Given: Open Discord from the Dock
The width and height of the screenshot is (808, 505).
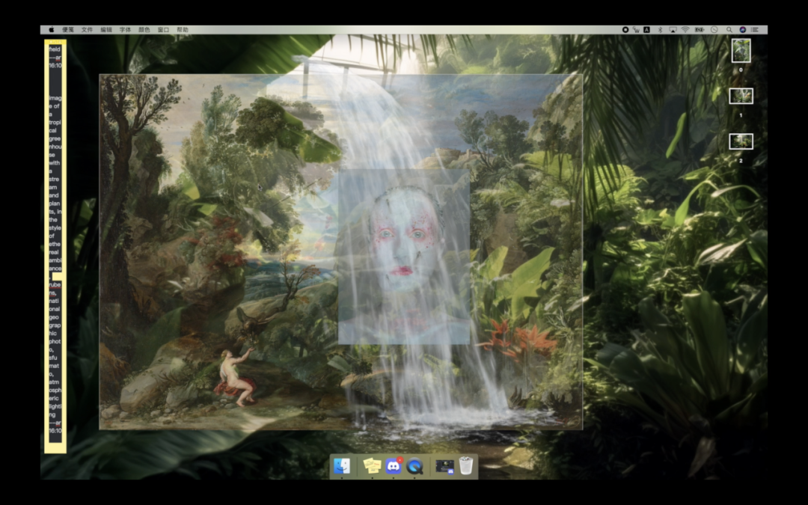Looking at the screenshot, I should coord(394,466).
